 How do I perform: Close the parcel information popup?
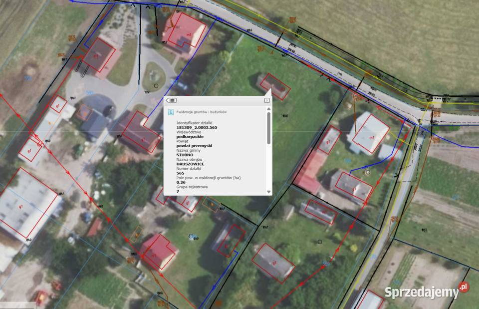(x=267, y=100)
